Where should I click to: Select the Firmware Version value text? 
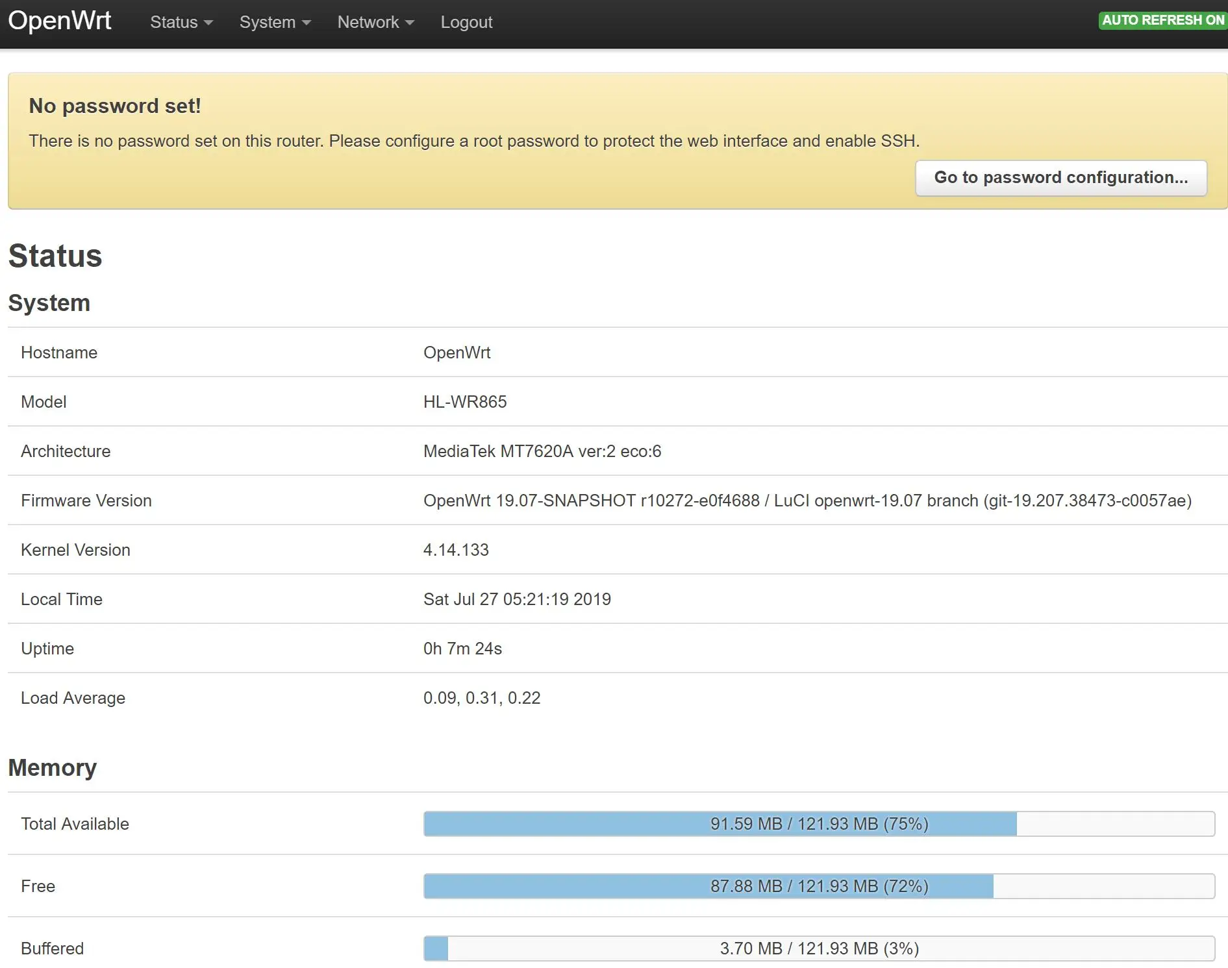808,501
